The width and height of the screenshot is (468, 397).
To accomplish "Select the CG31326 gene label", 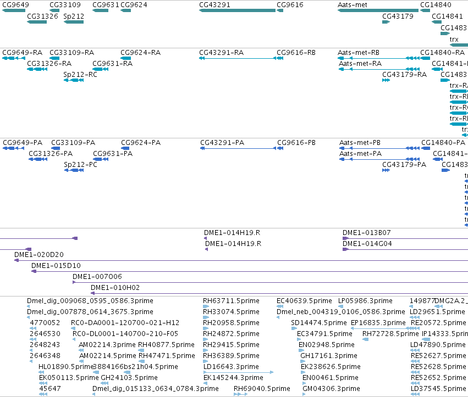I will tap(42, 16).
